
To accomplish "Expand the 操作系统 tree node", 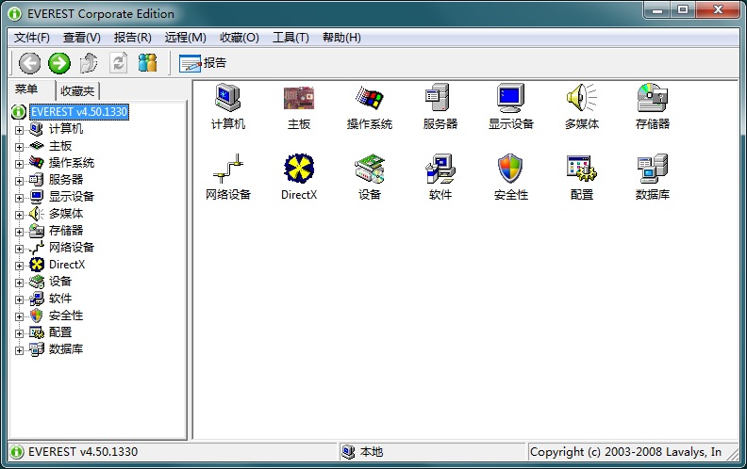I will (19, 164).
